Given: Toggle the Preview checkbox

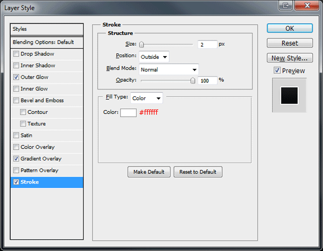Looking at the screenshot, I should coord(277,71).
